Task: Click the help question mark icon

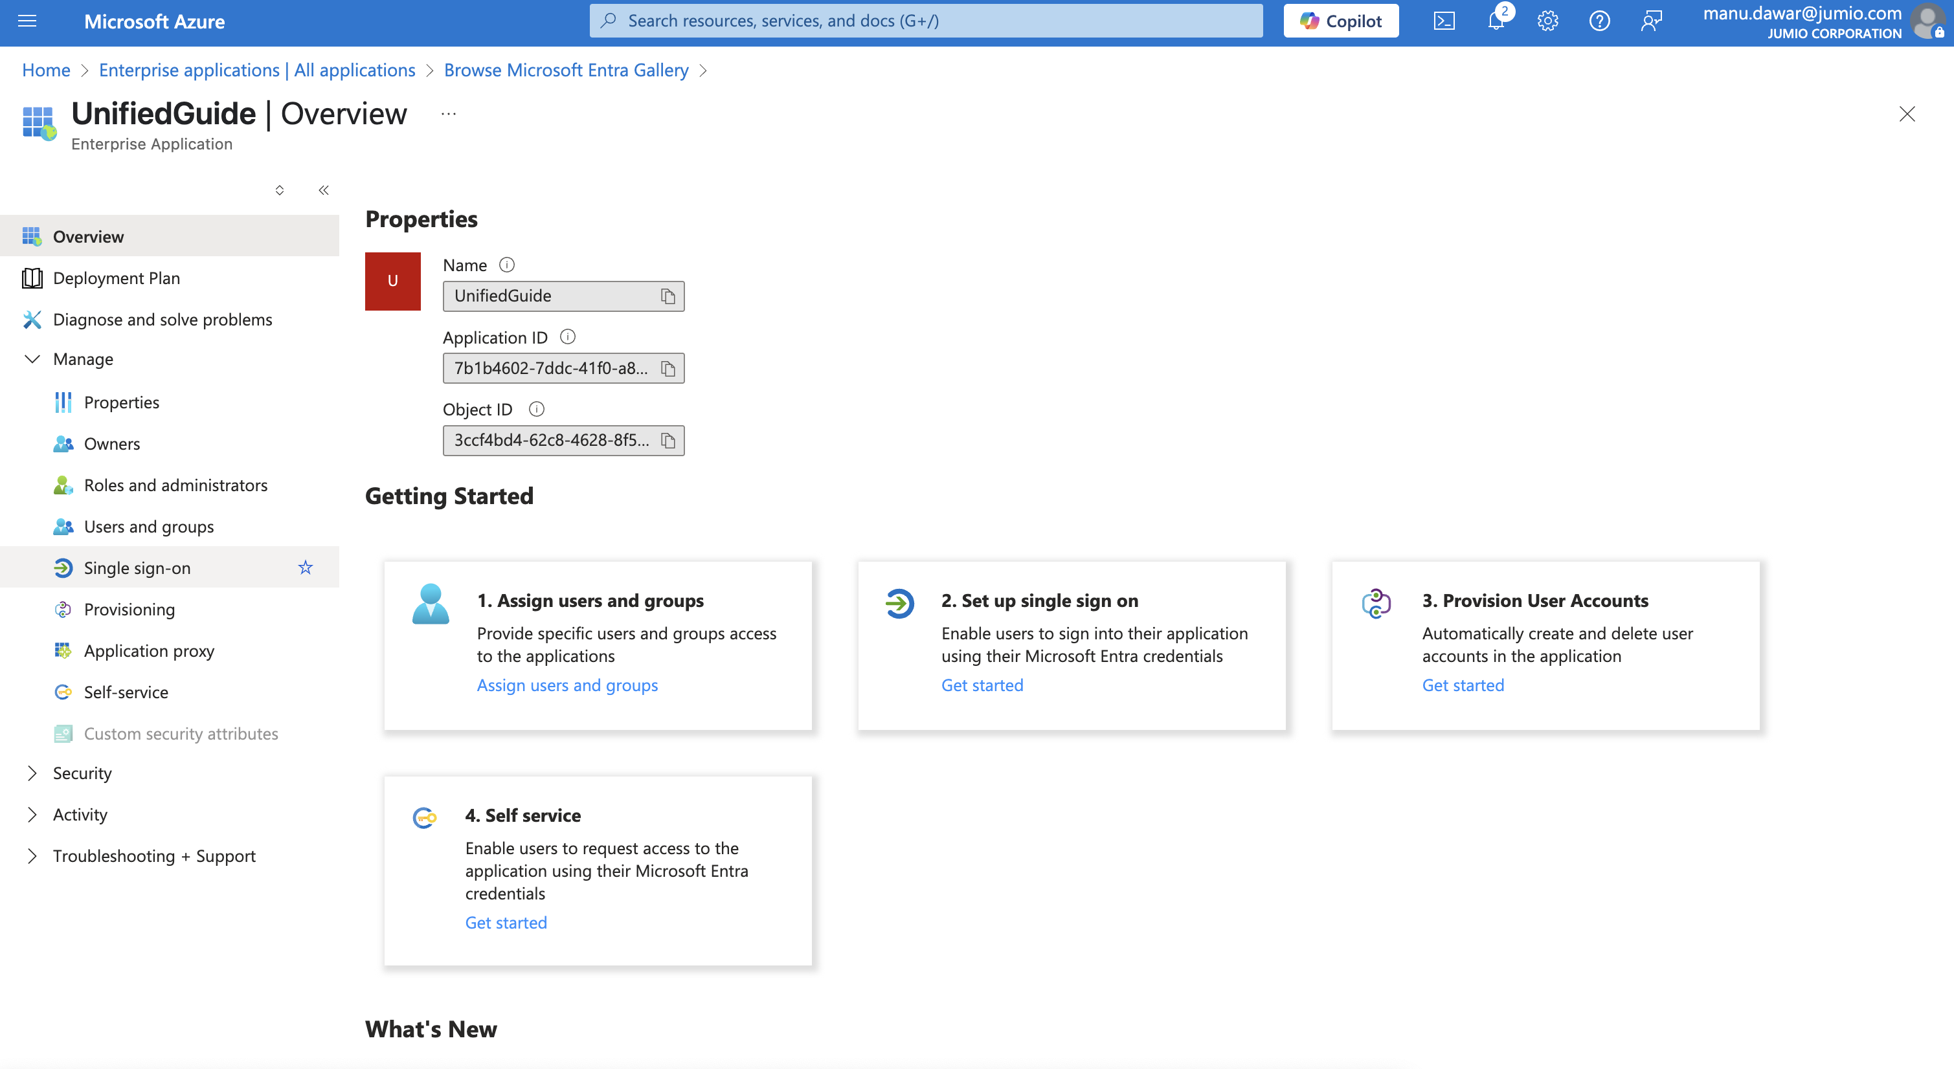Action: click(1599, 21)
